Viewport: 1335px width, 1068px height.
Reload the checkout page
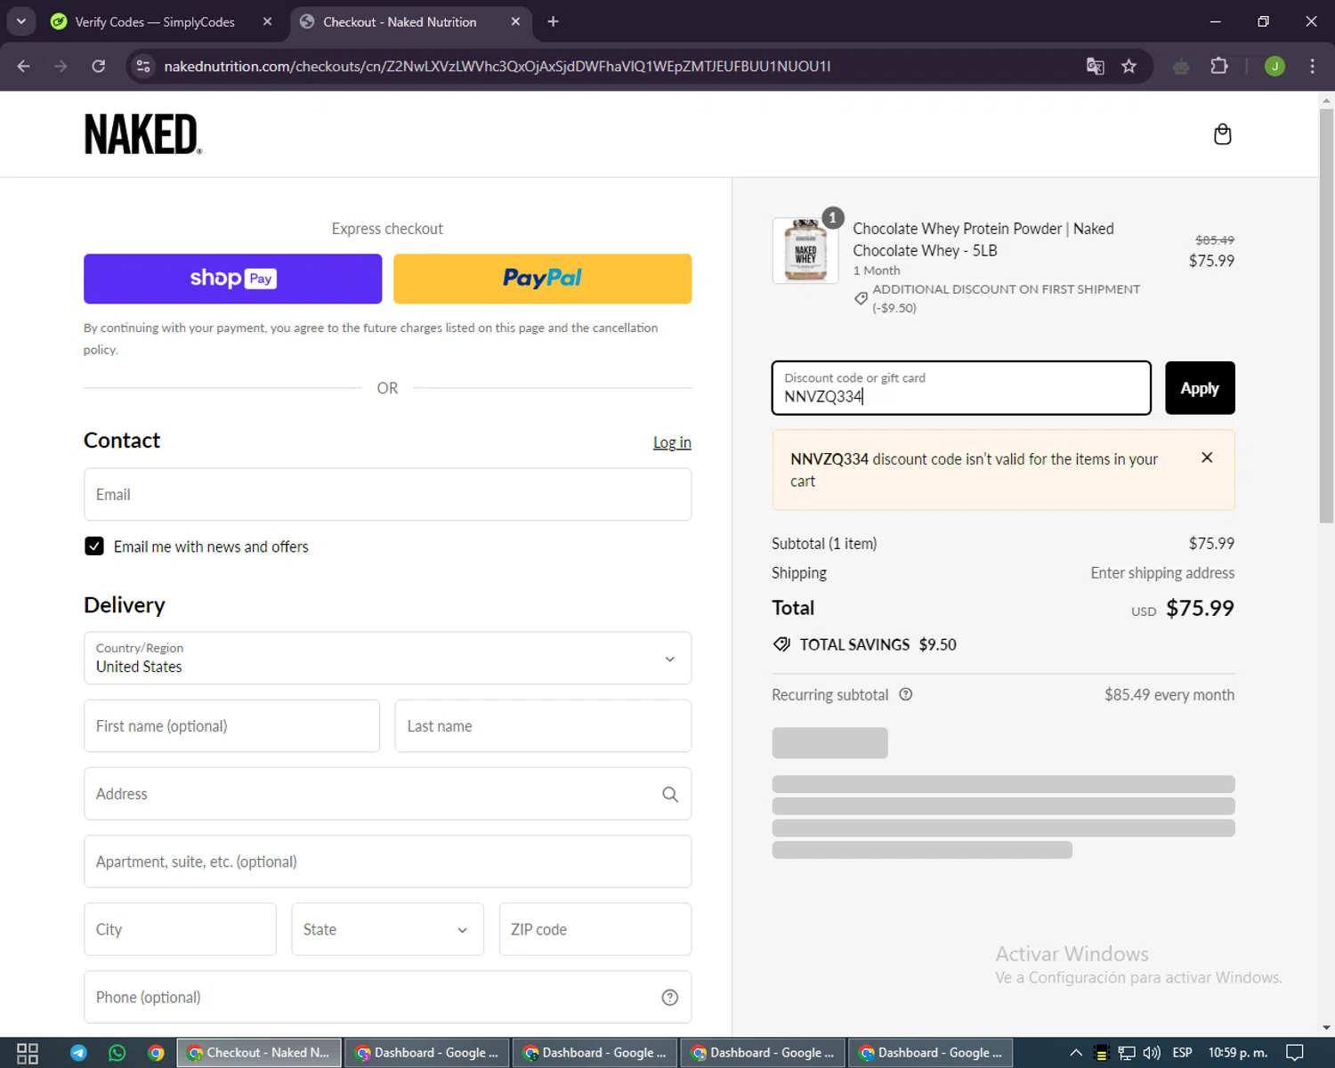pos(98,66)
